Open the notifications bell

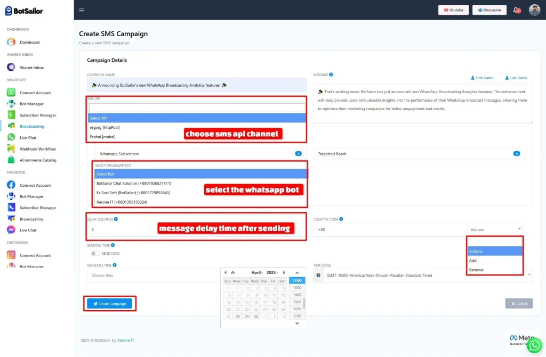click(x=516, y=10)
